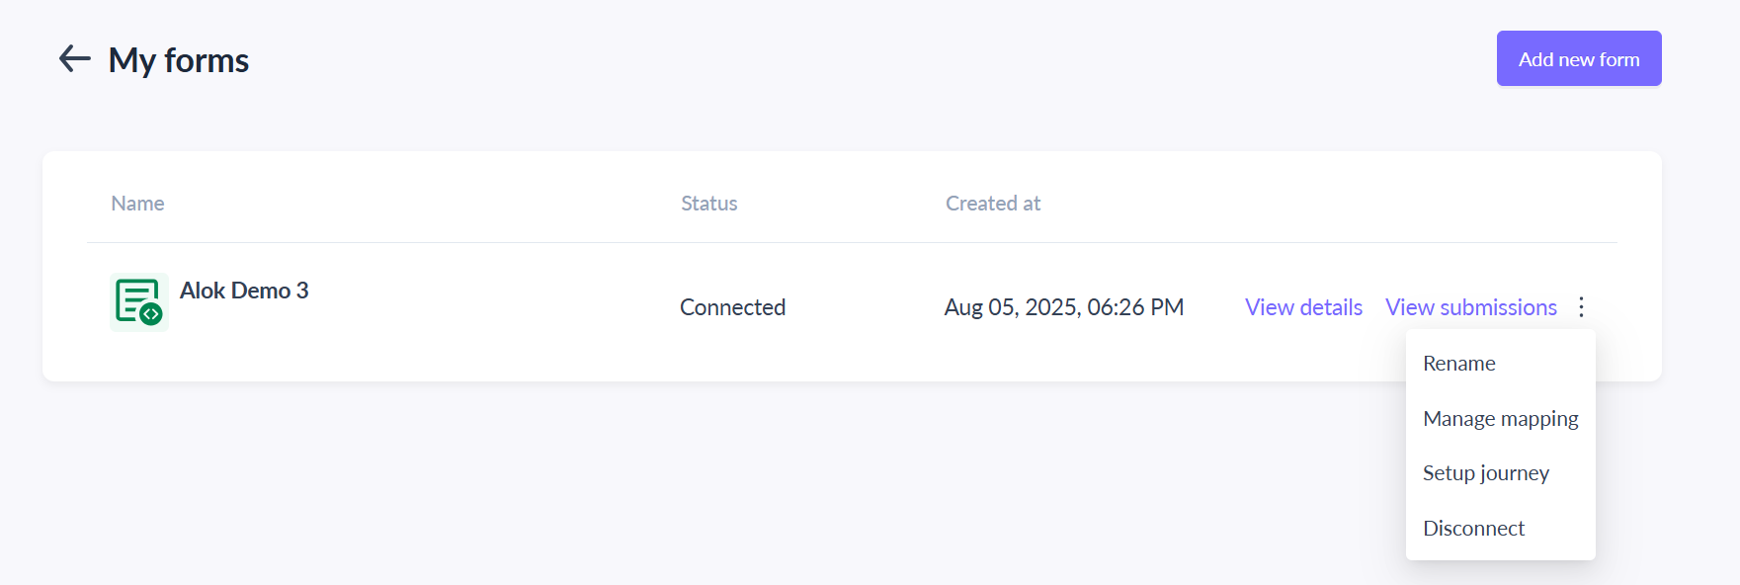Choose Manage mapping in the dropdown menu
The height and width of the screenshot is (585, 1740).
point(1500,419)
